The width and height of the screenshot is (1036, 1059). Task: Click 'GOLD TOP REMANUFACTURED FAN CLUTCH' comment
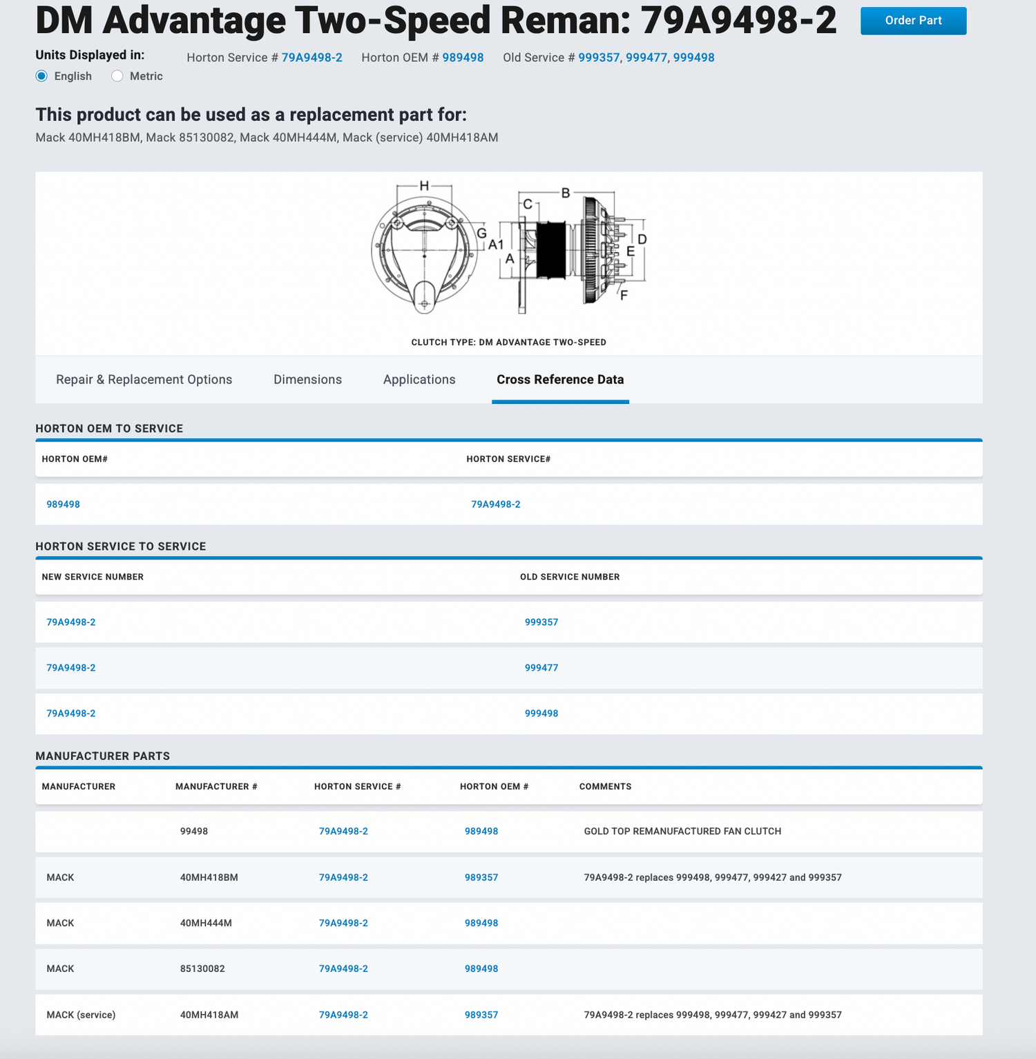[682, 831]
